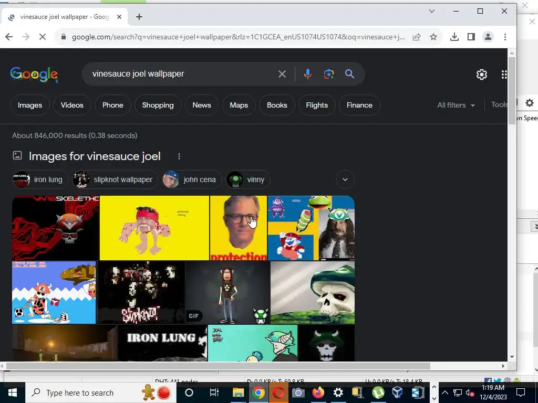Switch to the Videos filter

(72, 105)
